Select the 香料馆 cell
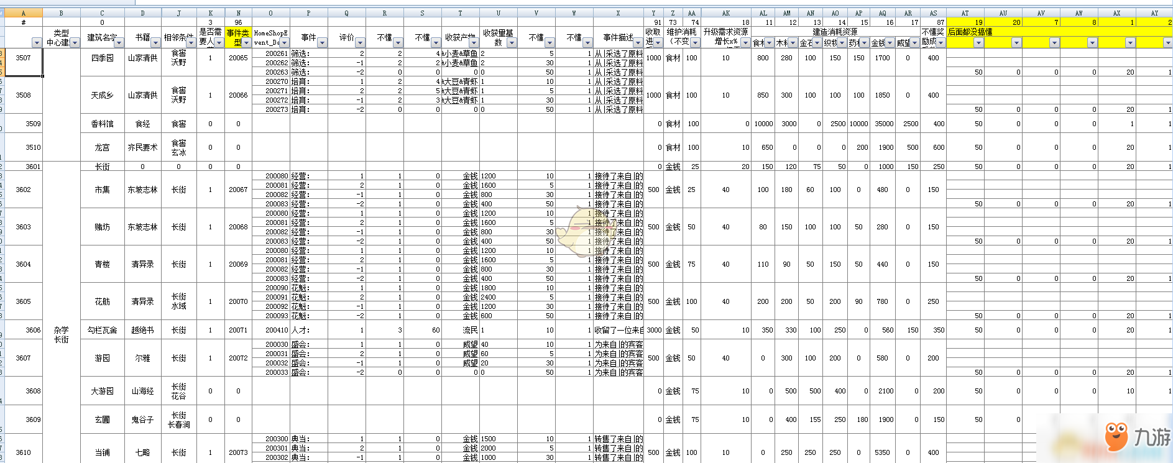This screenshot has height=463, width=1173. point(103,124)
